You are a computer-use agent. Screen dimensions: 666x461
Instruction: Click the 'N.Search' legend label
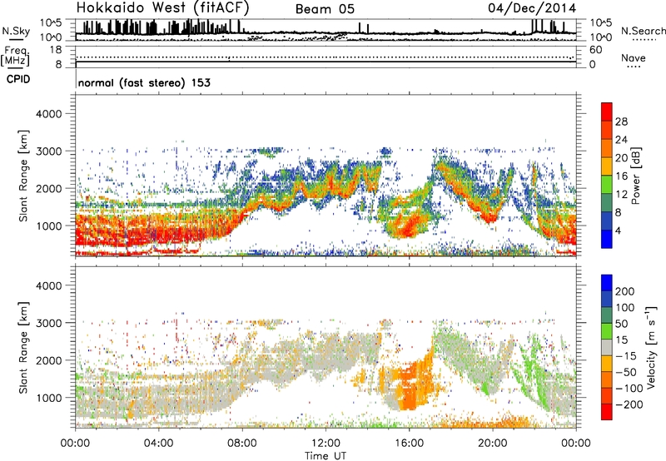(x=643, y=31)
